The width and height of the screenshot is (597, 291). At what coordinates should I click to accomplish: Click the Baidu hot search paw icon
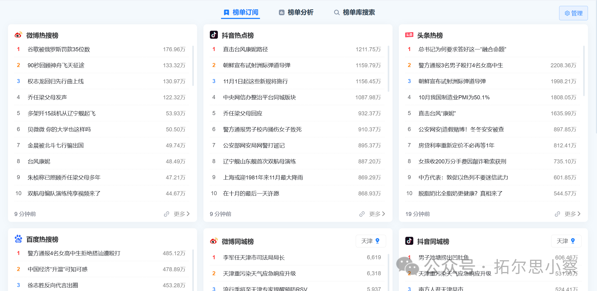click(x=18, y=239)
